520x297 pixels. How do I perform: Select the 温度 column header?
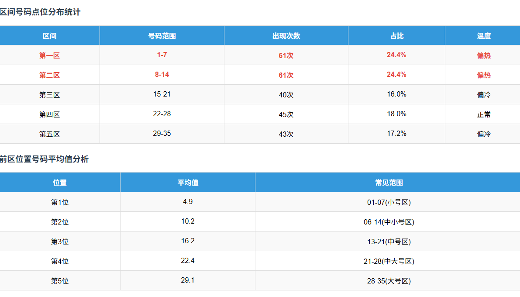point(484,36)
